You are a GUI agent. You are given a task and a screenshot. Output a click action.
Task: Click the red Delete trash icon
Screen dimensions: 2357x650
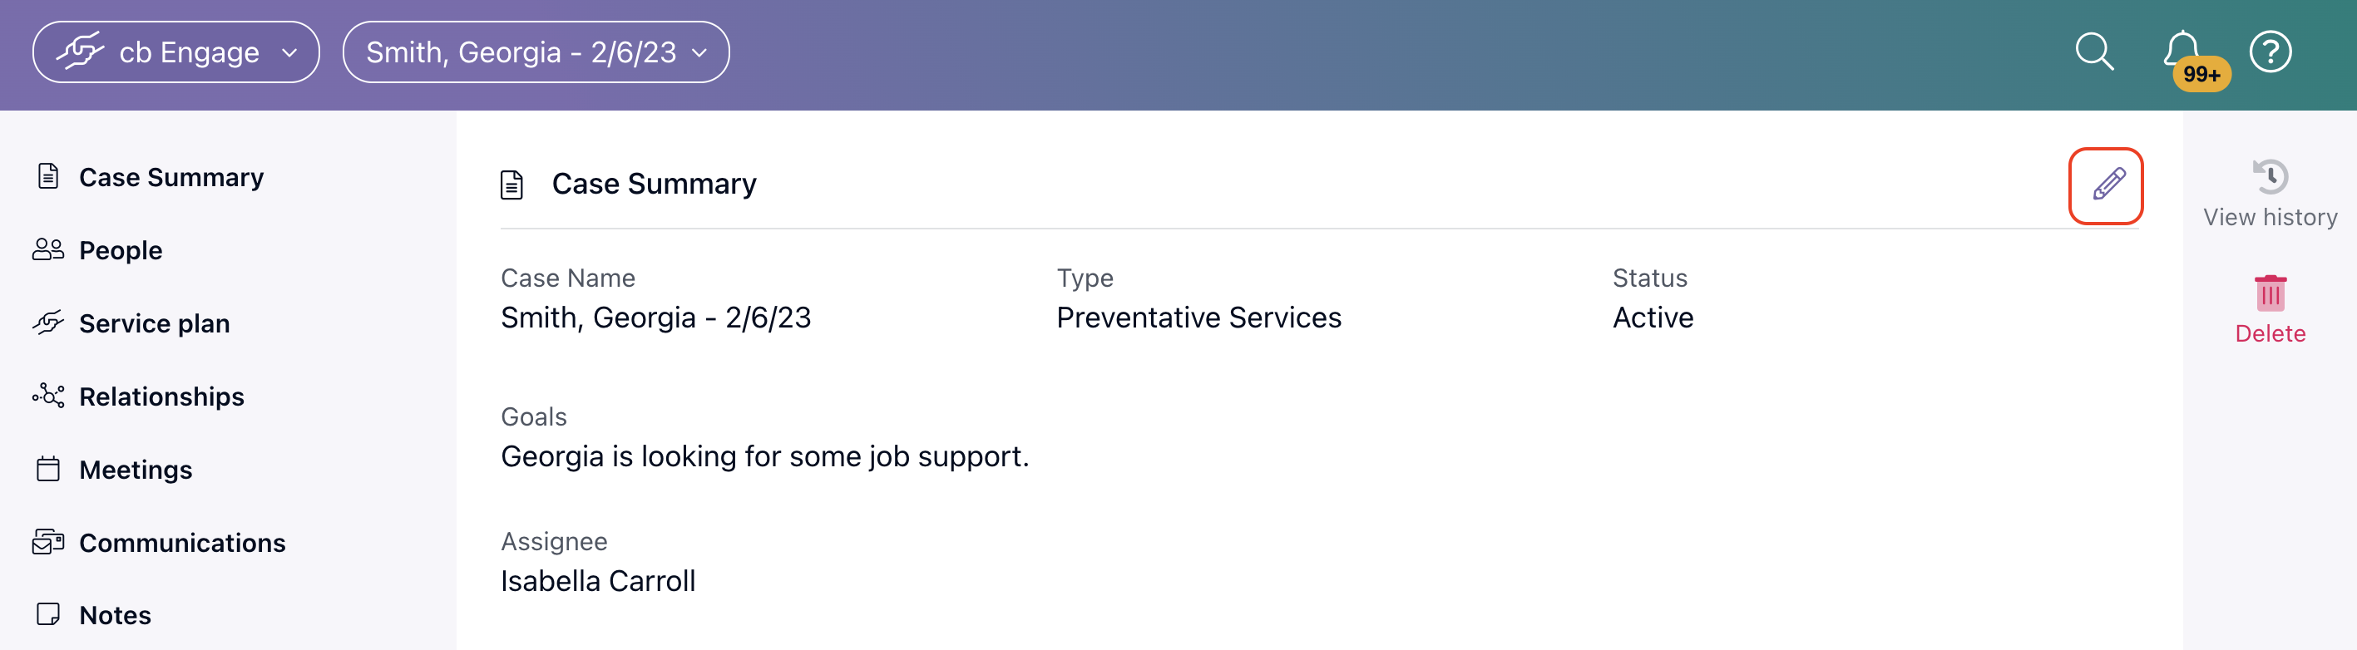[2270, 293]
